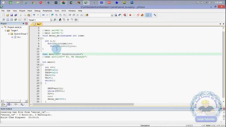Disable all breakpoints icon

(138, 15)
